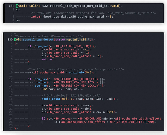
Task: Place cursor on the return; statement
Action: click(47, 59)
